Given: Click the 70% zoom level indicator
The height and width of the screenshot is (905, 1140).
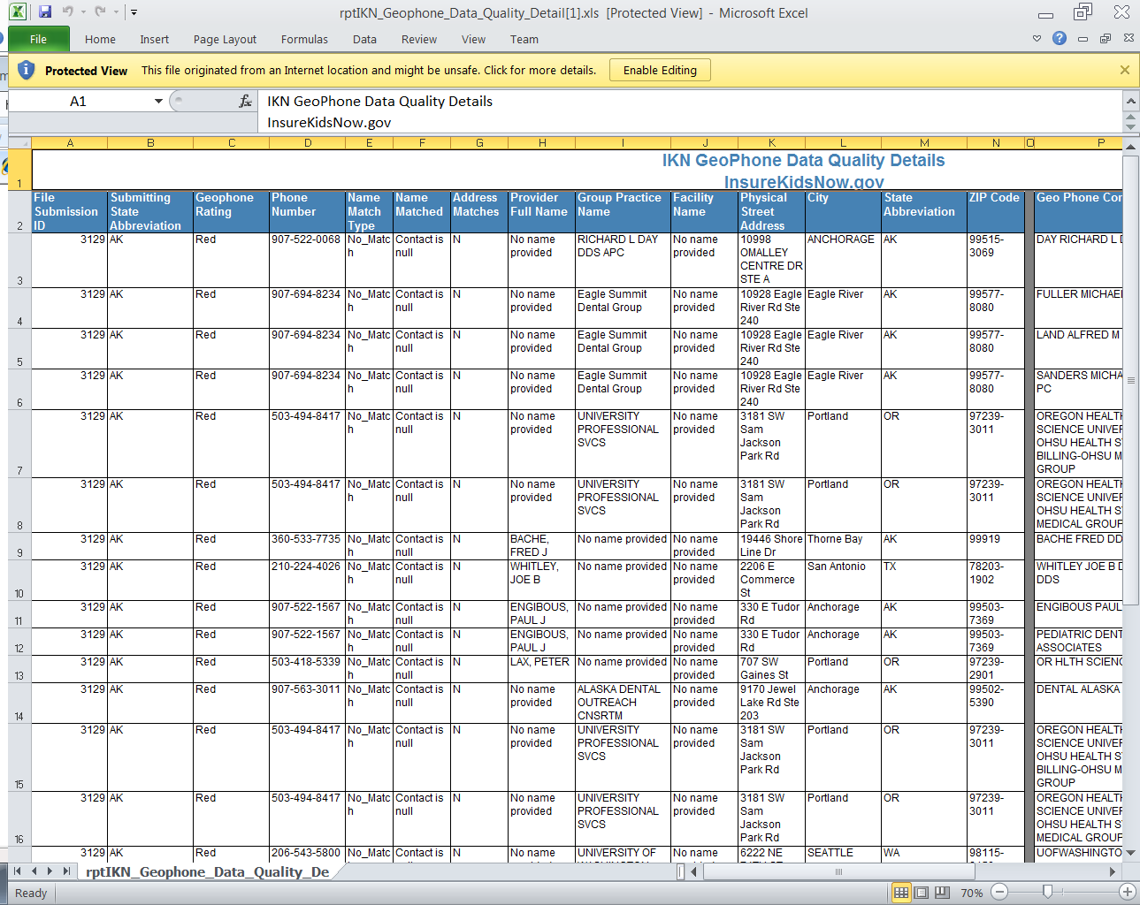Looking at the screenshot, I should click(971, 893).
